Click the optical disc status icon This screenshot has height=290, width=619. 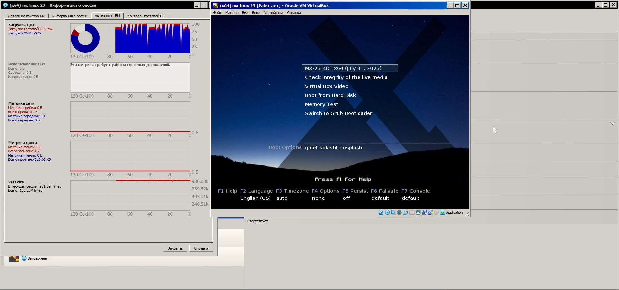[387, 212]
